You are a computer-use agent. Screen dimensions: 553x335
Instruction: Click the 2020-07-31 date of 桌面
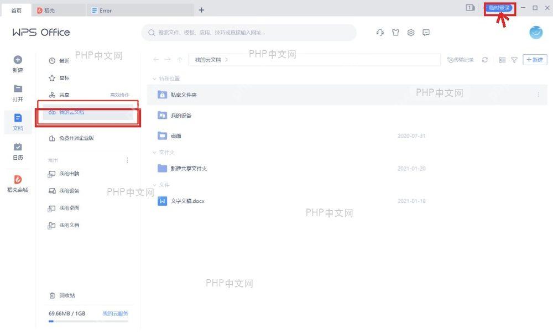tap(411, 136)
